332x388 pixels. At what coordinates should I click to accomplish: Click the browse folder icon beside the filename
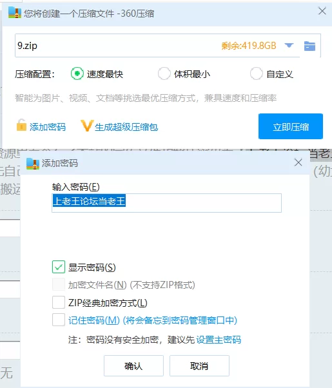[x=309, y=46]
